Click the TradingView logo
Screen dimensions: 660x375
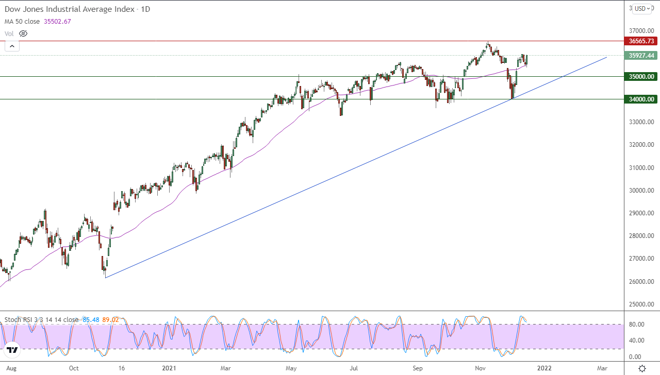tap(12, 350)
